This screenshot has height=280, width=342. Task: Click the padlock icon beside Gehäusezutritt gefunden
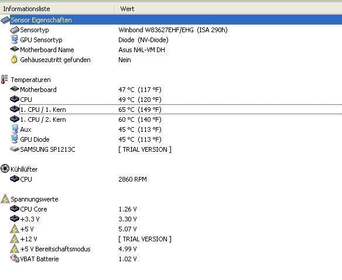(x=14, y=59)
